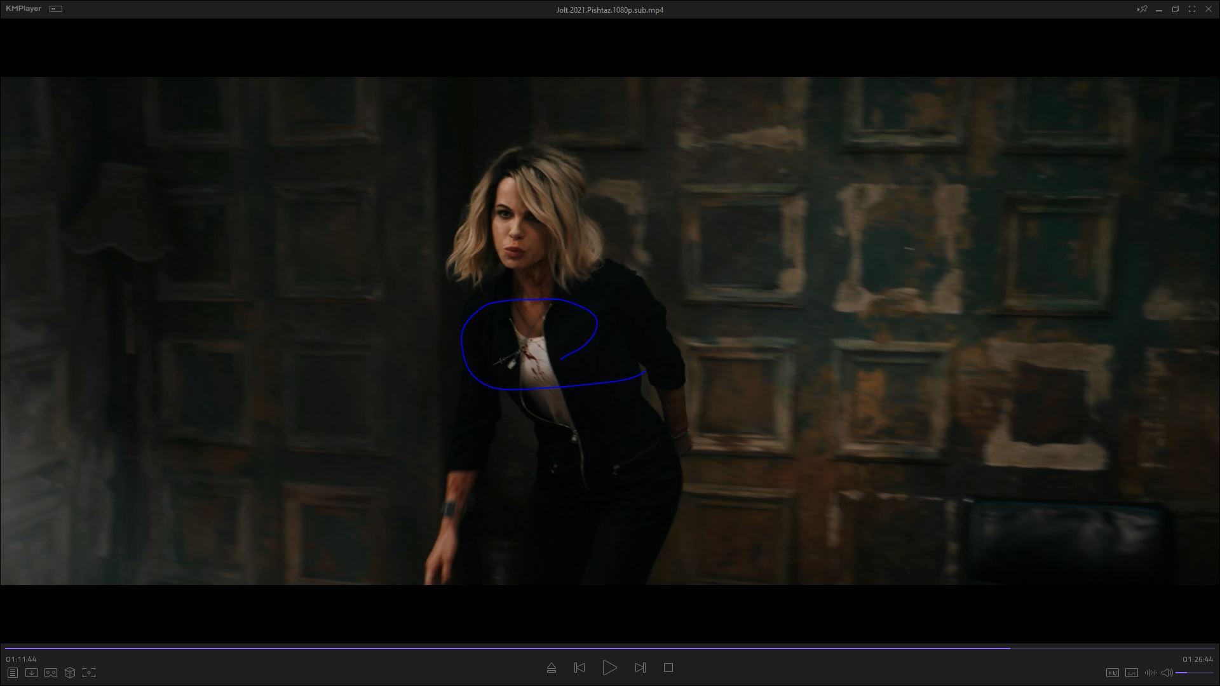This screenshot has height=686, width=1220.
Task: Pin window always on top
Action: point(1142,9)
